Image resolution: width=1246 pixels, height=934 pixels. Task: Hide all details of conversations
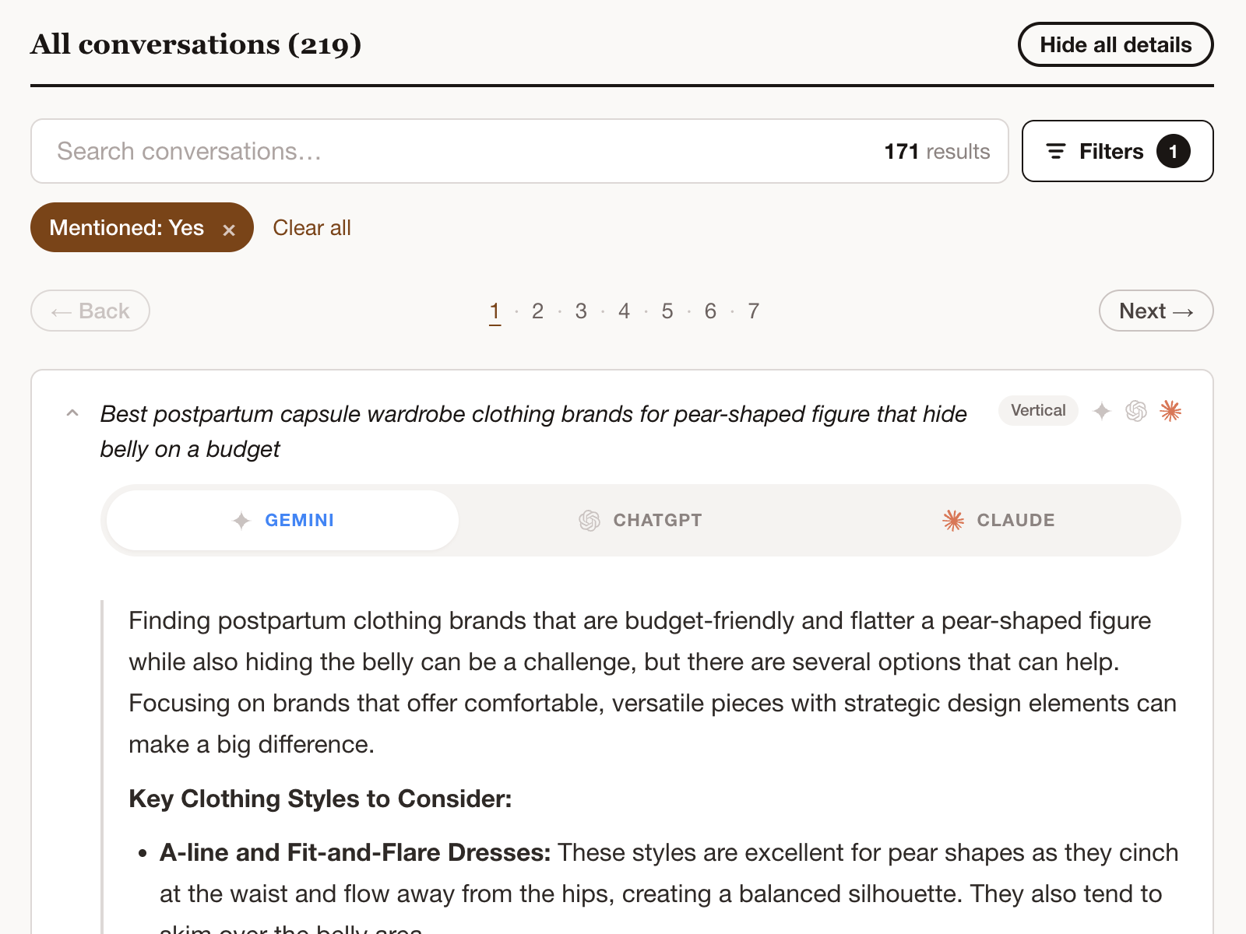click(1115, 44)
